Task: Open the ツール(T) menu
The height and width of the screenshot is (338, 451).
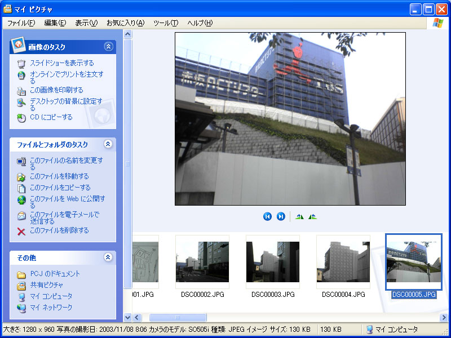Action: point(166,23)
